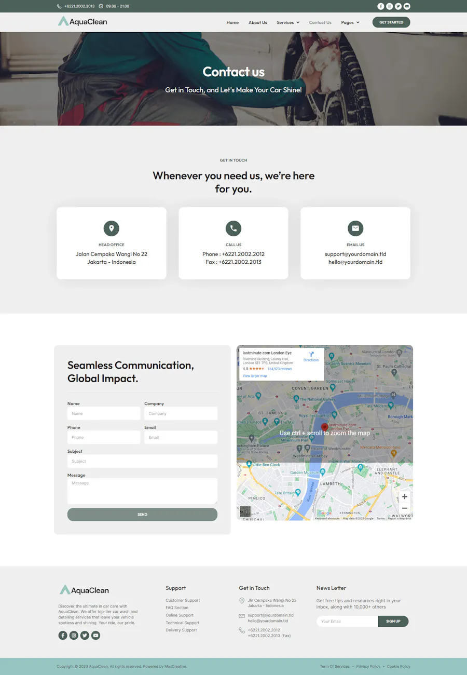This screenshot has height=675, width=467.
Task: Click the phone icon above Call Us
Action: pos(233,228)
